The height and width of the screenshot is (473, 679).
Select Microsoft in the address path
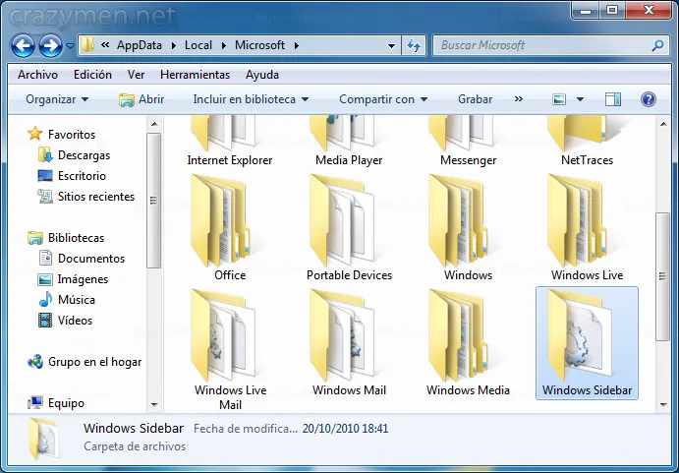tap(259, 45)
